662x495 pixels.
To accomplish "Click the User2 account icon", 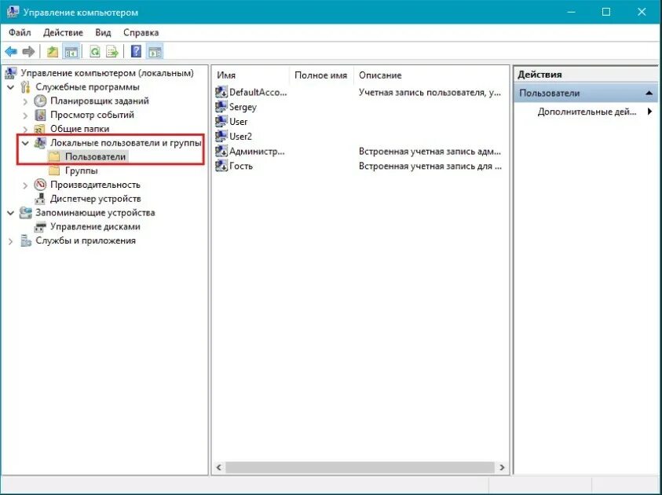I will tap(221, 136).
